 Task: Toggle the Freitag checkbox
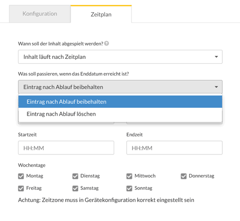tap(21, 188)
